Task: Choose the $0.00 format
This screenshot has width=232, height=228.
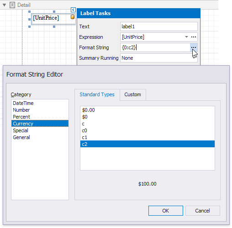Action: tap(148, 110)
